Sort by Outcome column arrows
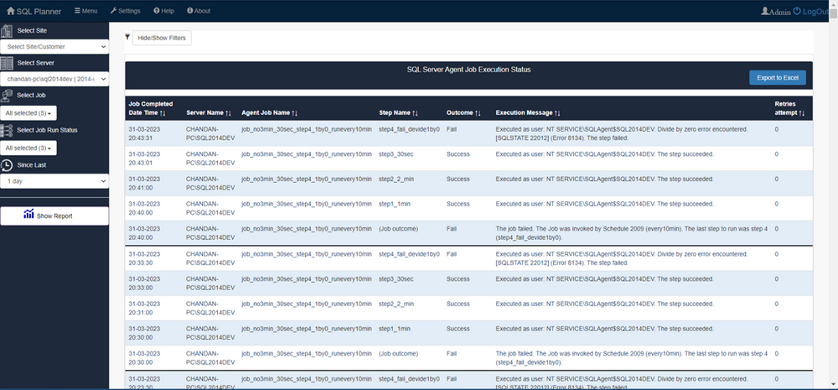838x390 pixels. pyautogui.click(x=477, y=112)
